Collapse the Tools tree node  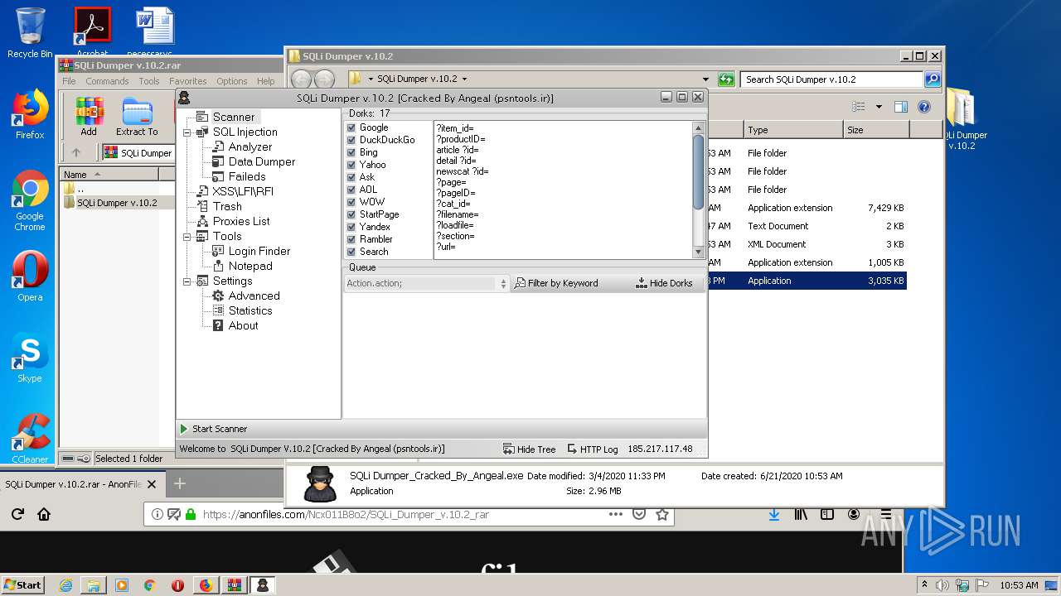click(x=187, y=236)
